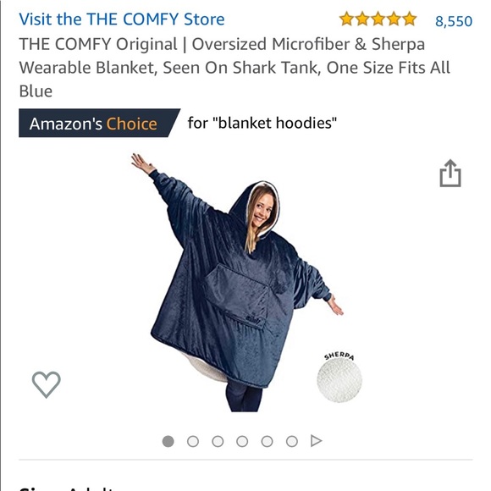The width and height of the screenshot is (491, 491).
Task: Open the five-star rating breakdown
Action: point(378,19)
